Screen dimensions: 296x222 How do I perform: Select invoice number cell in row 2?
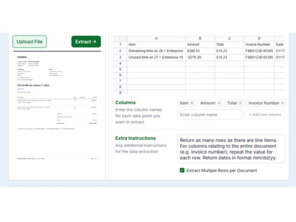click(259, 51)
